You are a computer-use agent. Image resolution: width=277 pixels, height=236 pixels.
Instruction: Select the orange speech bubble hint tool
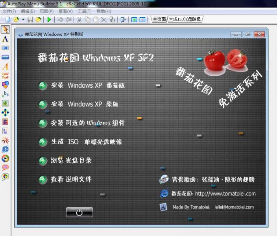point(5,167)
